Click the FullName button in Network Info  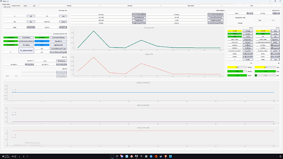tap(276, 14)
